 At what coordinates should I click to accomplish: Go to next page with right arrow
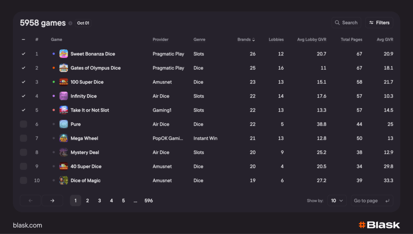(52, 201)
